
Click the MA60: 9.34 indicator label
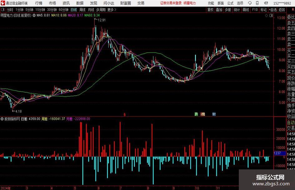tap(92, 15)
